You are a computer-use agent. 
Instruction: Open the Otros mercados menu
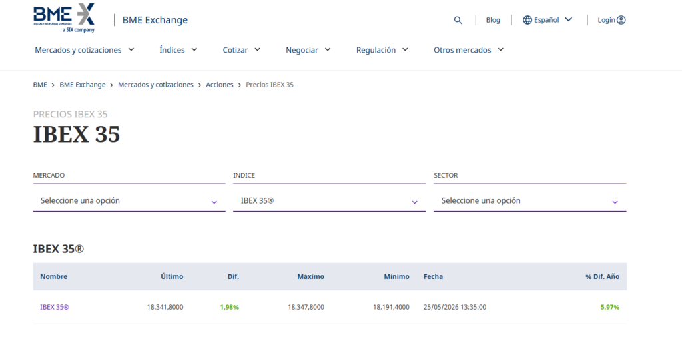pyautogui.click(x=469, y=50)
